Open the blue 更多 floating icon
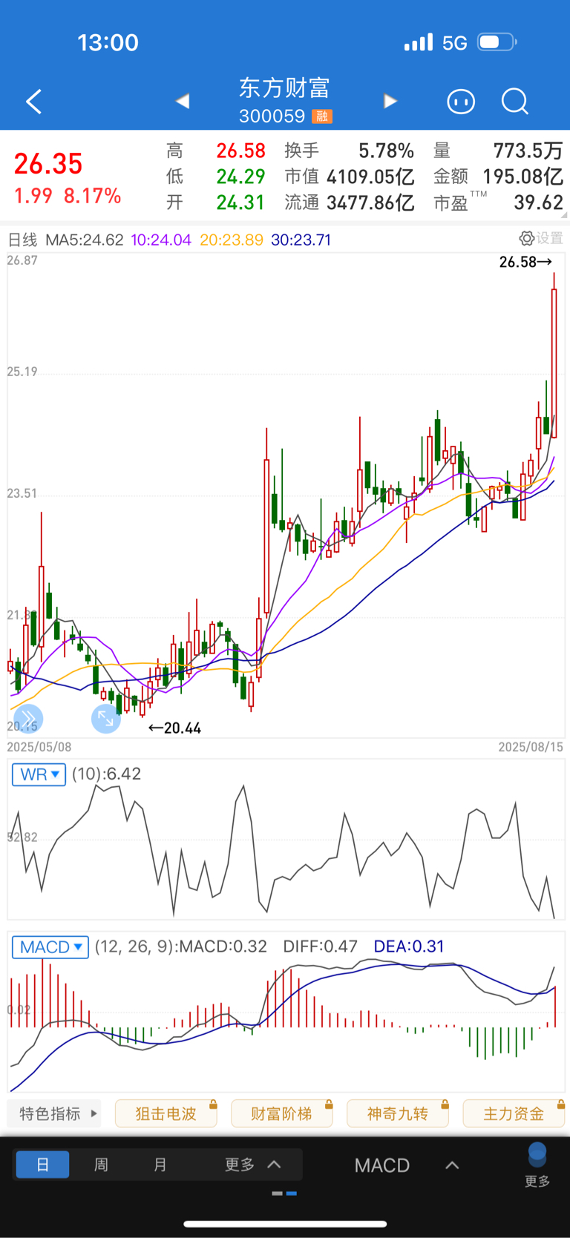Image resolution: width=570 pixels, height=1238 pixels. [537, 1166]
